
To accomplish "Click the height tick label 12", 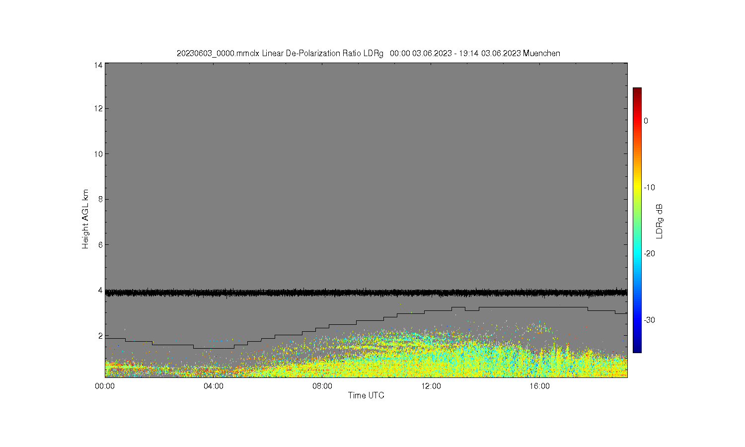I will 99,108.
